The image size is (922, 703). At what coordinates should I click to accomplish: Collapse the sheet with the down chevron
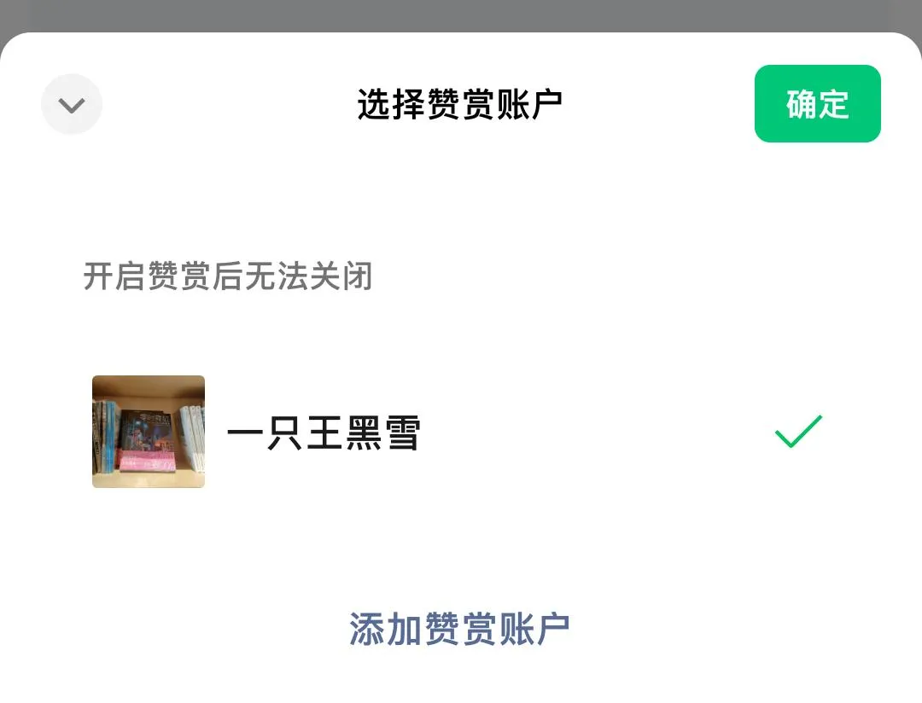[x=72, y=105]
